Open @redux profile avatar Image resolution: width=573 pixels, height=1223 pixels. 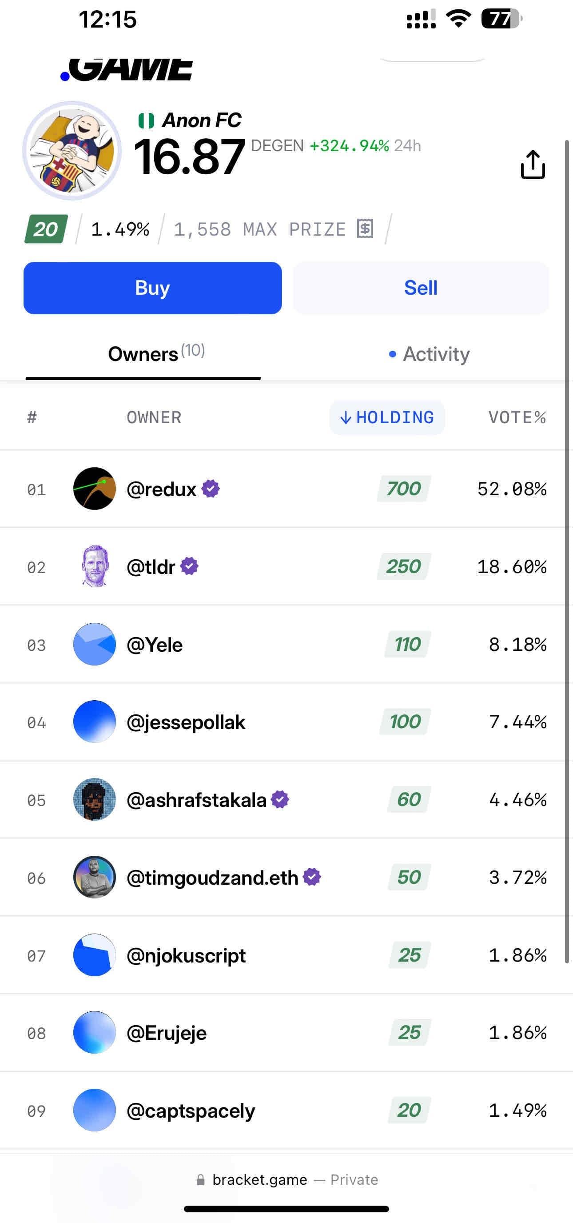95,489
